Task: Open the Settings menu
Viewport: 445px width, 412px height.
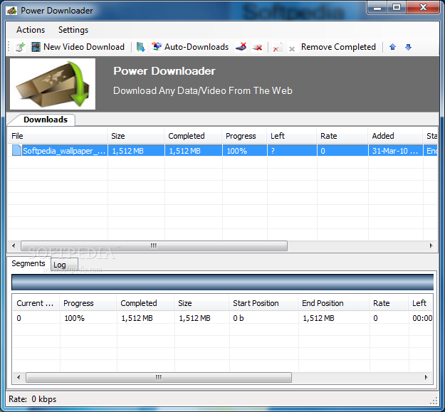Action: [x=73, y=30]
